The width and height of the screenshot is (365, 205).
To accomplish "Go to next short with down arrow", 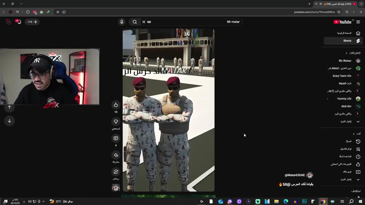I will pos(9,121).
